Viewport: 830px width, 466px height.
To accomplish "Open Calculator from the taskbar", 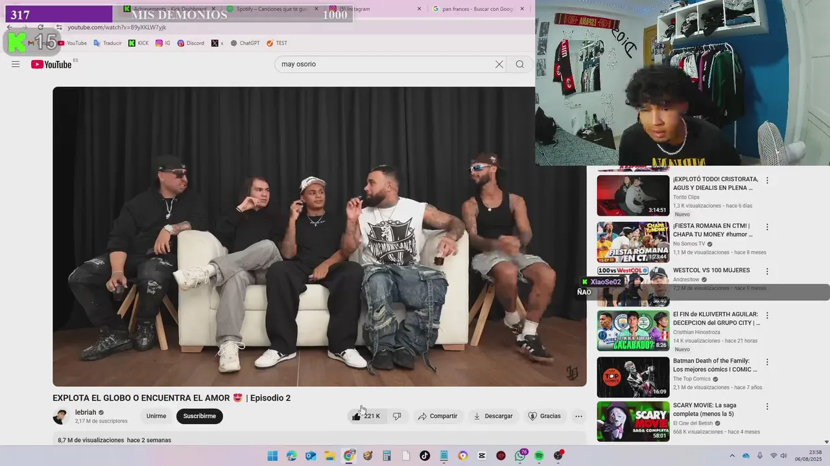I will click(x=386, y=456).
